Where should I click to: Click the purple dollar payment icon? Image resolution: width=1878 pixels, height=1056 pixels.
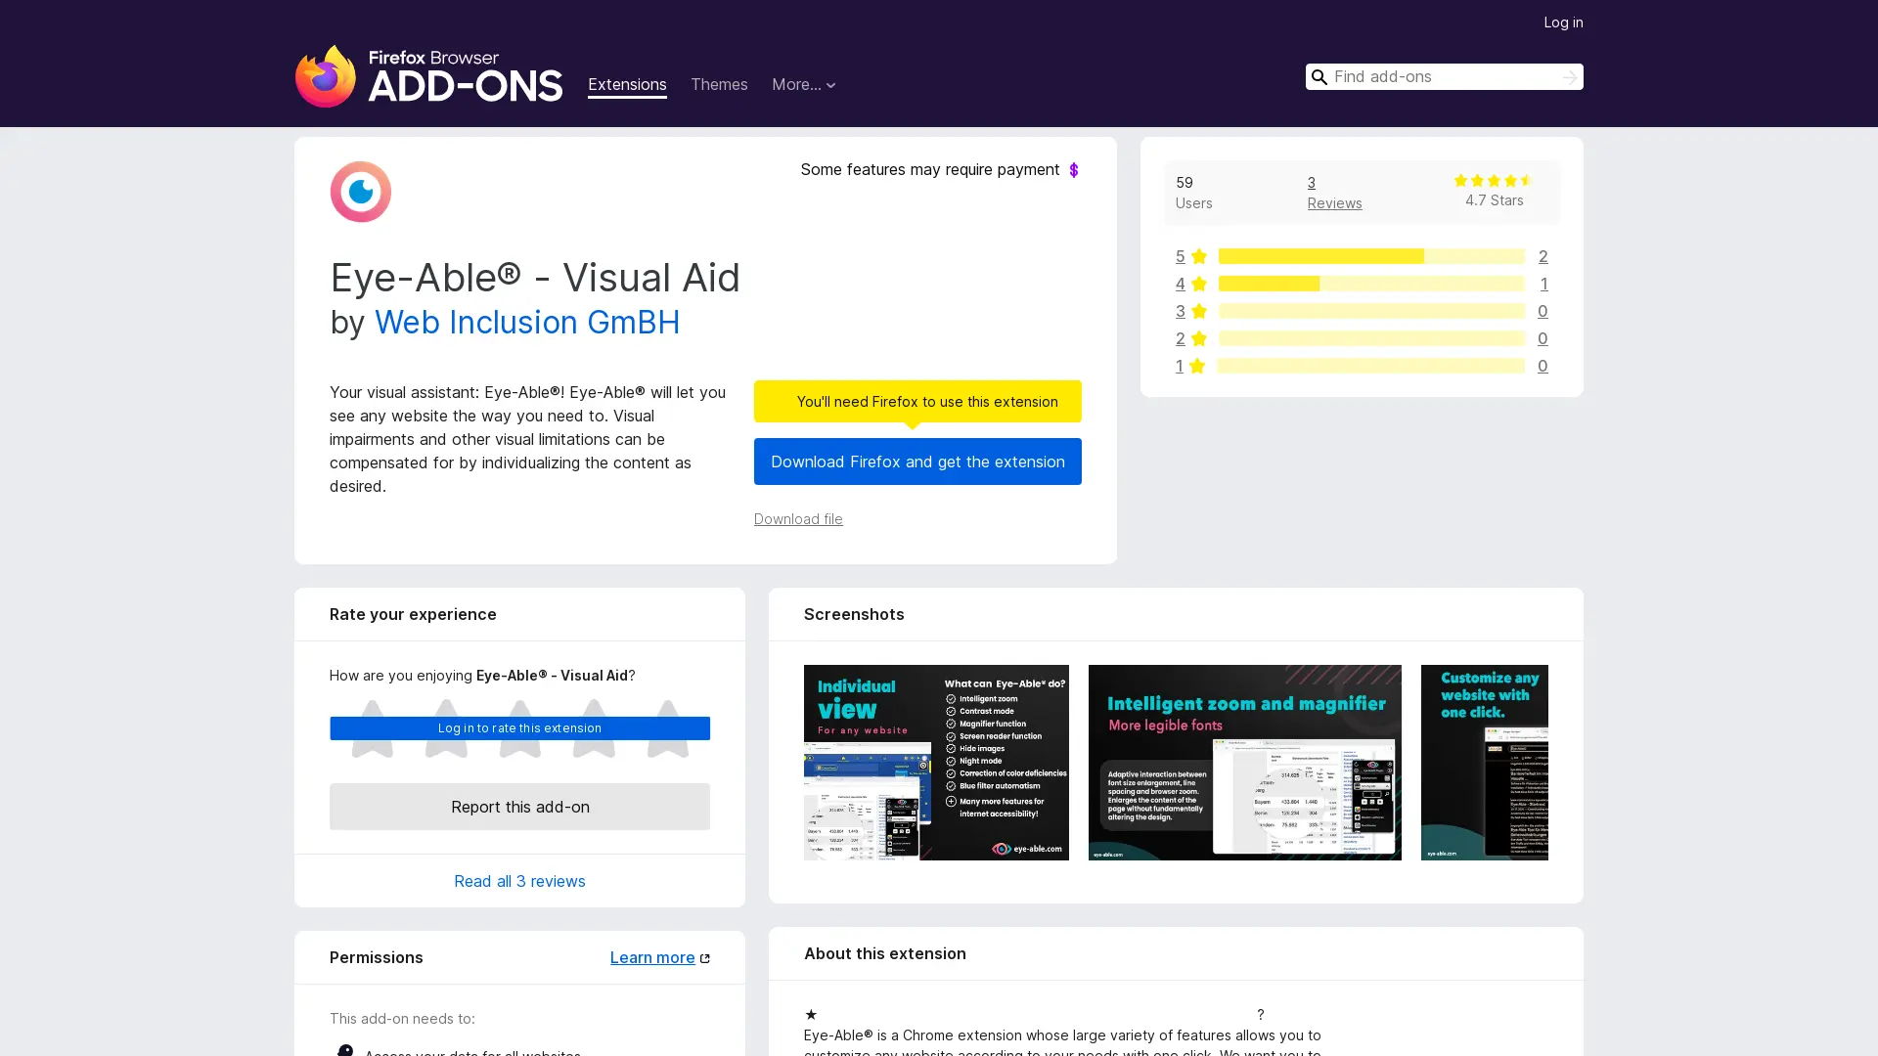tap(1074, 170)
